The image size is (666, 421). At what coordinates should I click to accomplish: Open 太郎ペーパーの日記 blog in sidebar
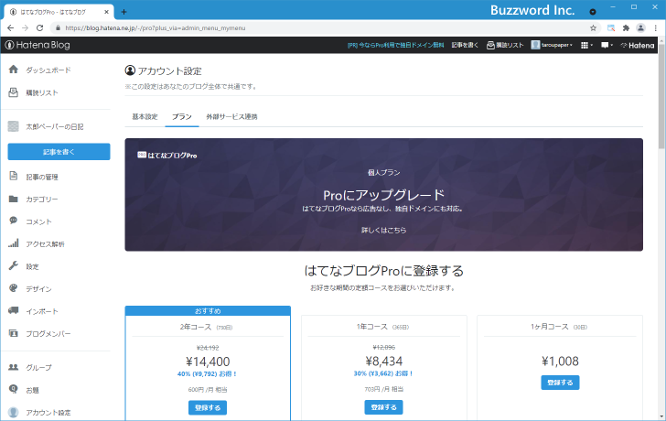coord(55,126)
